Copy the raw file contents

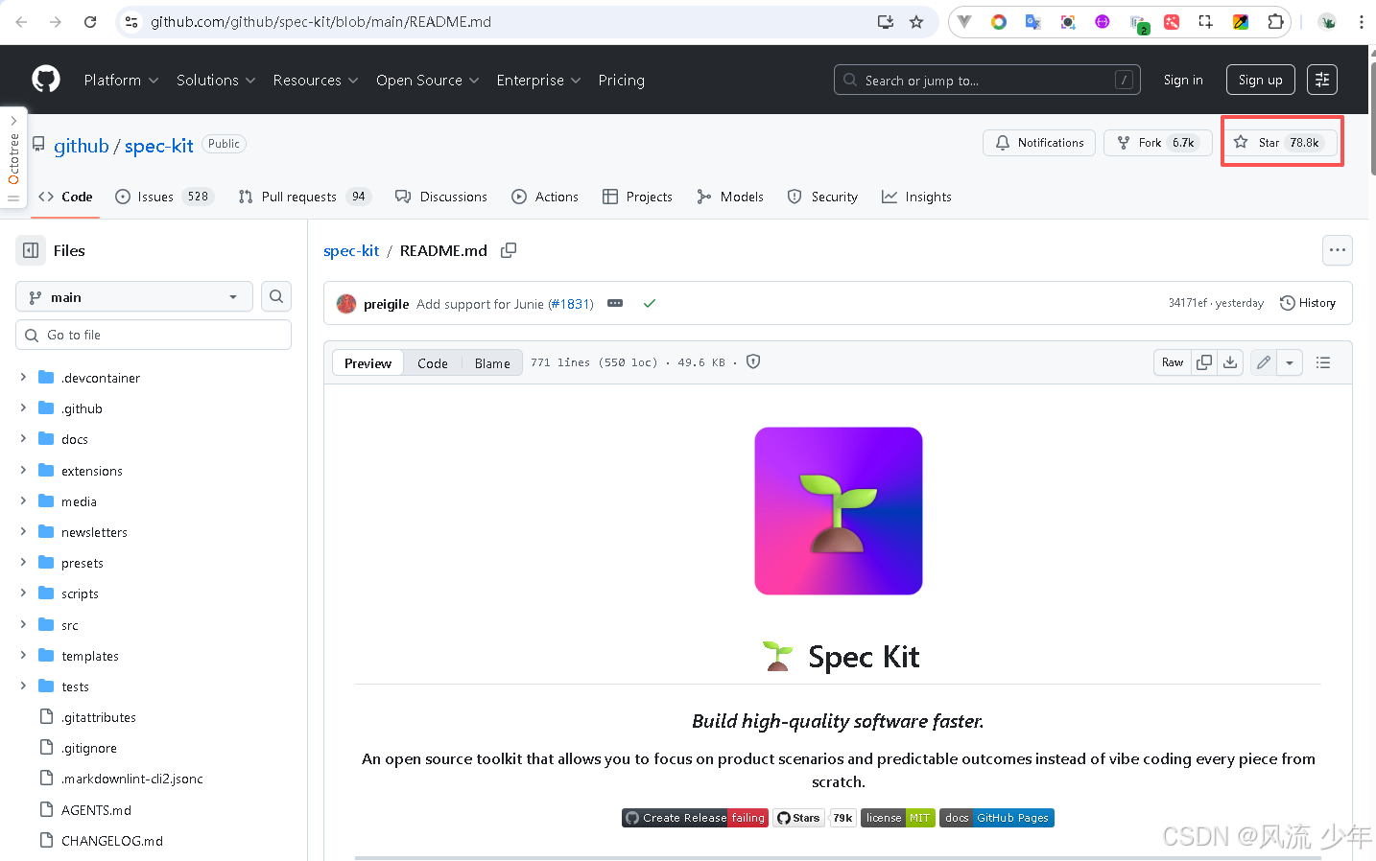pyautogui.click(x=1203, y=362)
